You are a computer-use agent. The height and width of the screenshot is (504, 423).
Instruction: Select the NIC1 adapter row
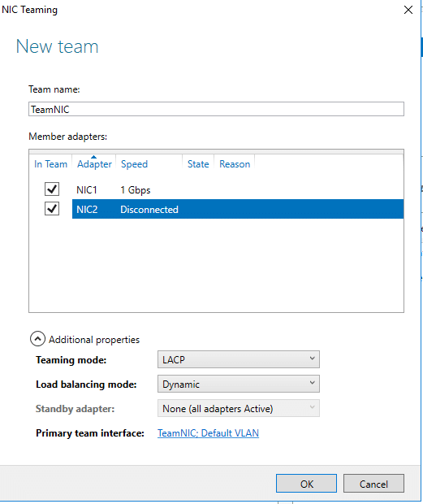tap(238, 189)
